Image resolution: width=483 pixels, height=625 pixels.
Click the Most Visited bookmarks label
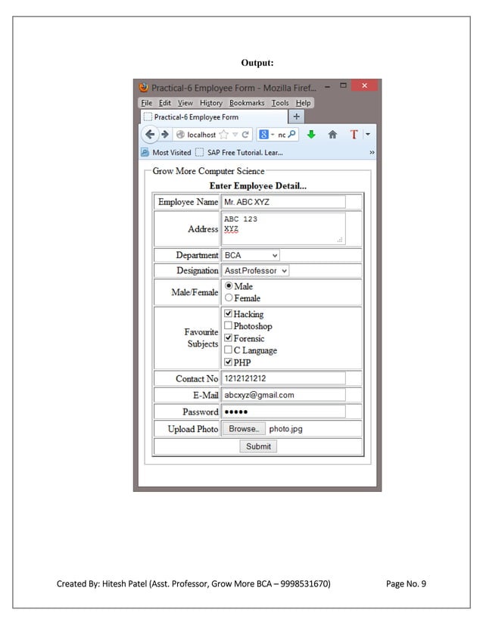click(x=172, y=152)
